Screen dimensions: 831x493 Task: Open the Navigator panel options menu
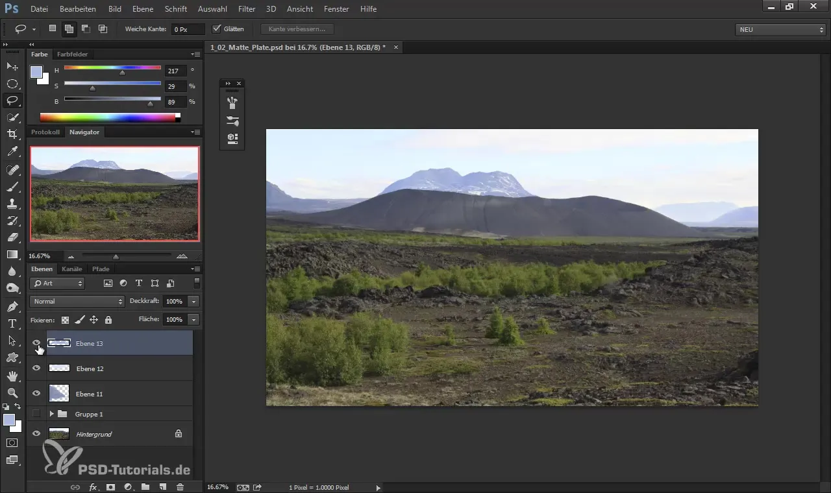pyautogui.click(x=195, y=132)
